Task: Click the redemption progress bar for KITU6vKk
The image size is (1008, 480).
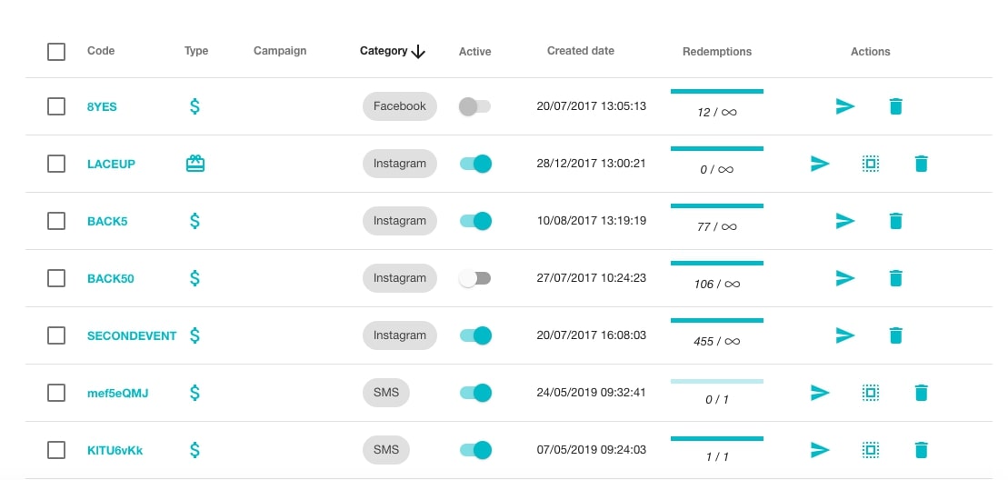Action: (717, 439)
